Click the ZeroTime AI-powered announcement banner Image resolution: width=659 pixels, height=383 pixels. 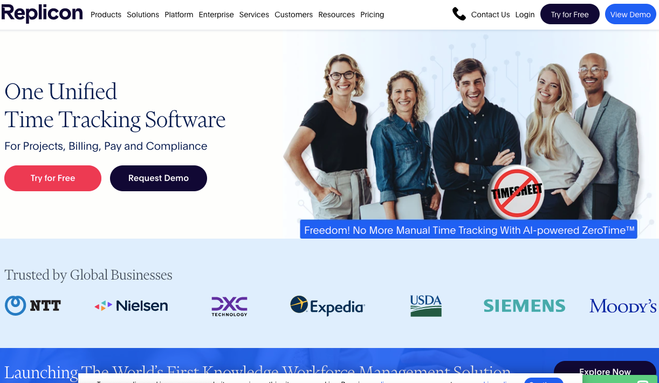pos(469,230)
